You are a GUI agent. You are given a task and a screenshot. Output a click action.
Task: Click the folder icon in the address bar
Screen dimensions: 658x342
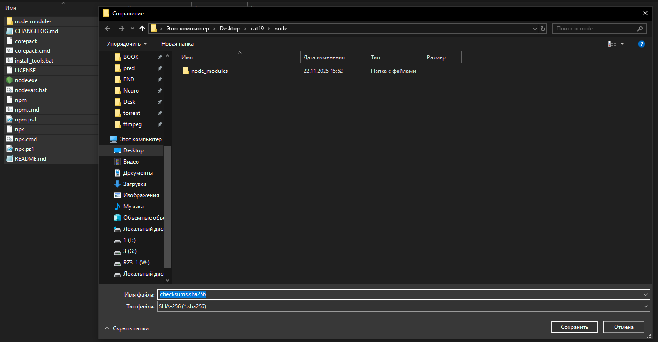tap(153, 28)
